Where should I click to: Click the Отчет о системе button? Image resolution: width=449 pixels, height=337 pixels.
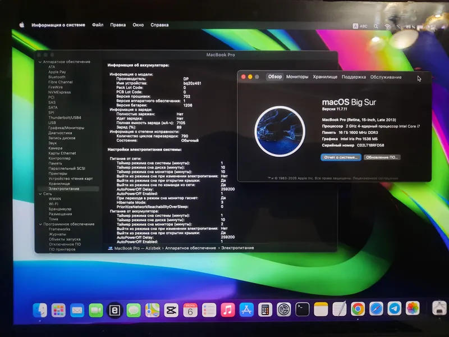341,157
